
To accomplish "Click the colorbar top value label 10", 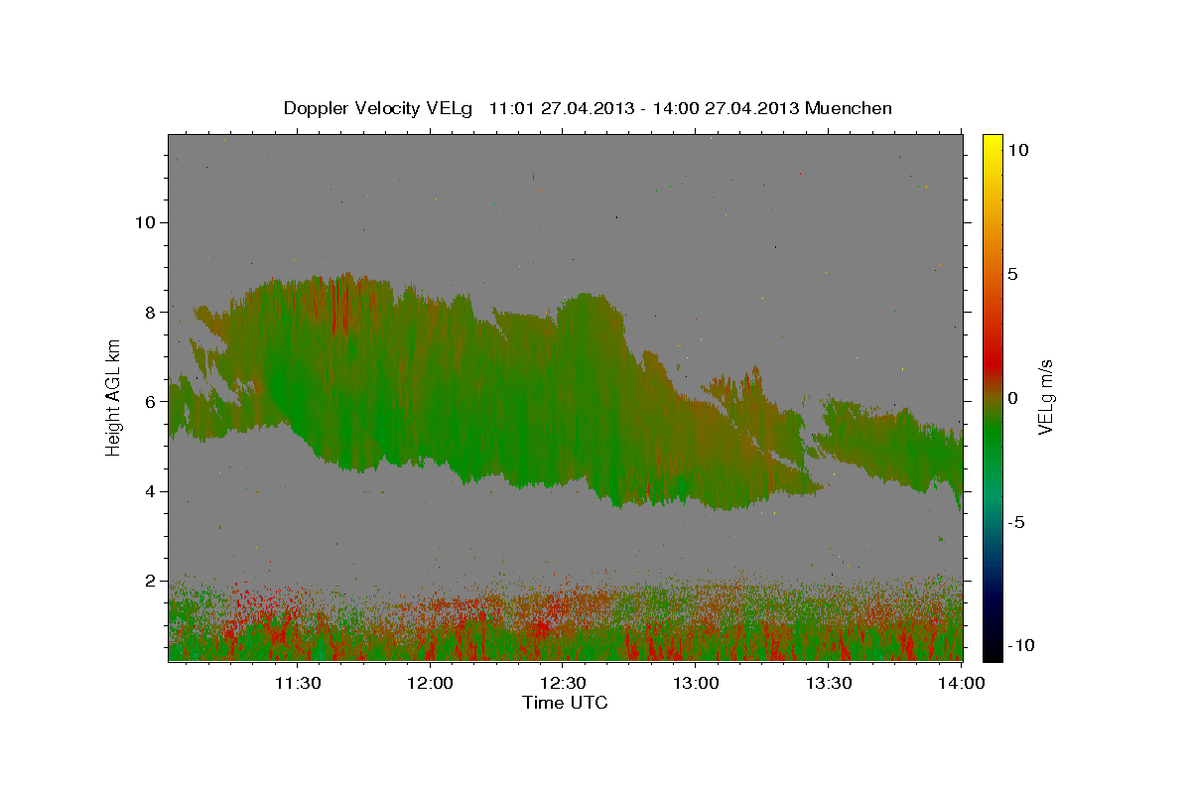I will tap(1018, 150).
